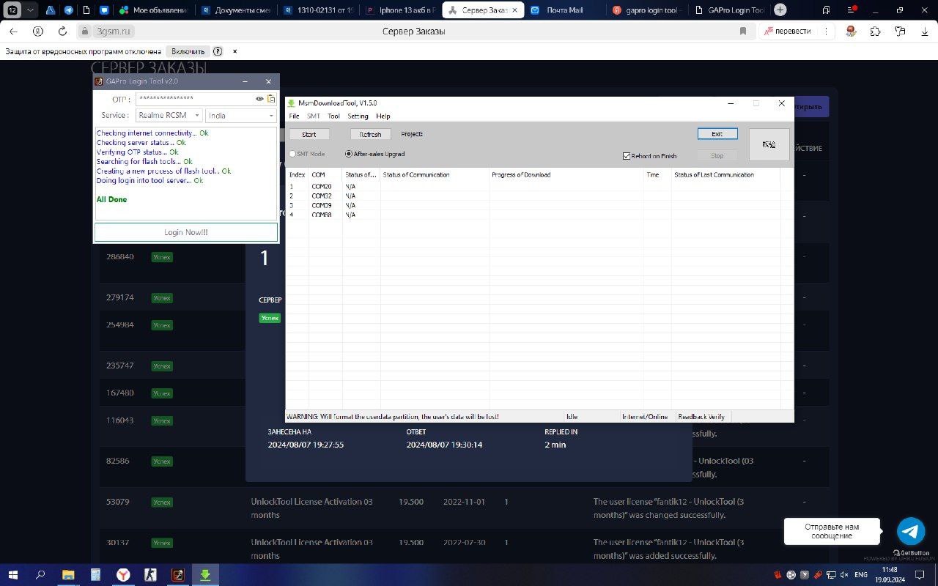Click the Start button in MsmDownloadTool
Screen dimensions: 938x586
tap(309, 134)
